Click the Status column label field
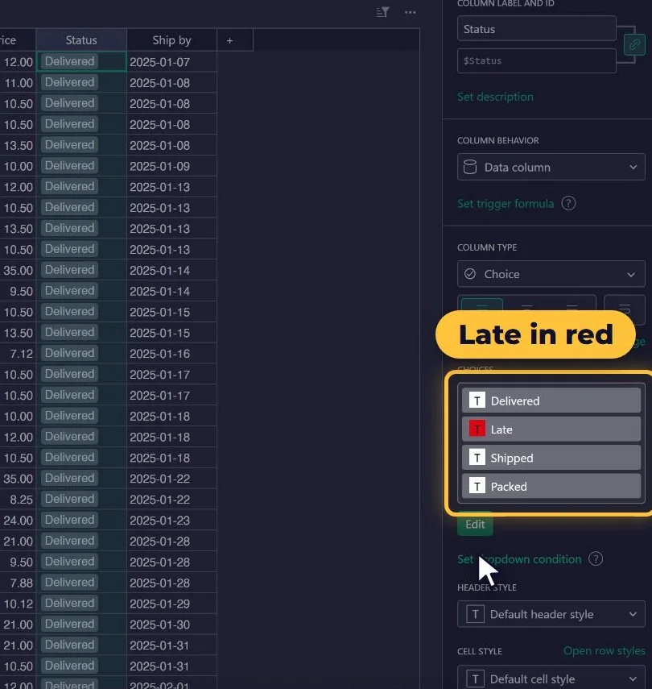 (537, 29)
